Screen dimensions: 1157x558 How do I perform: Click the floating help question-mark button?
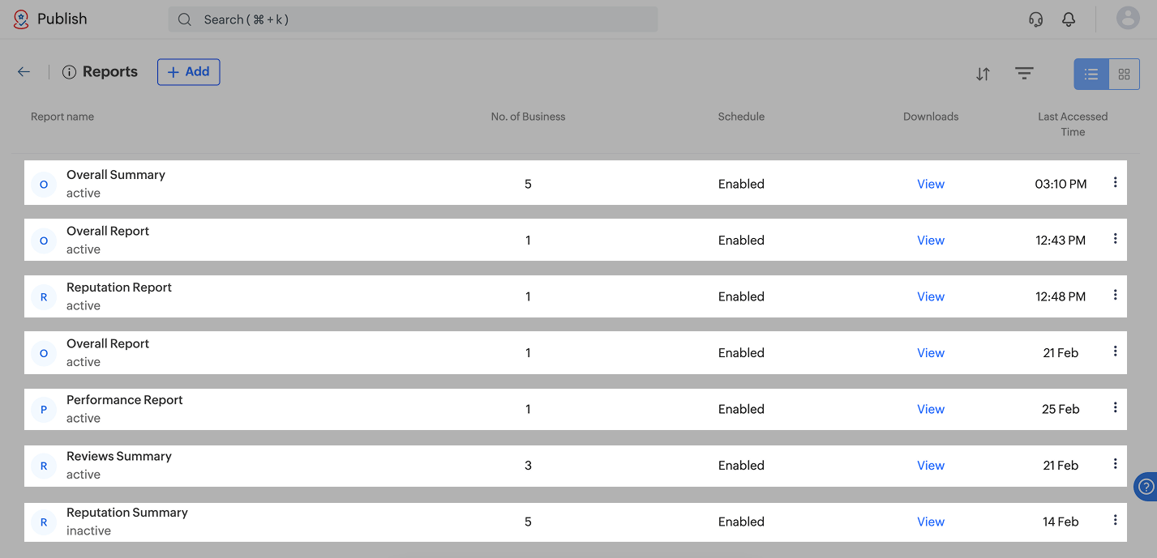pyautogui.click(x=1146, y=487)
